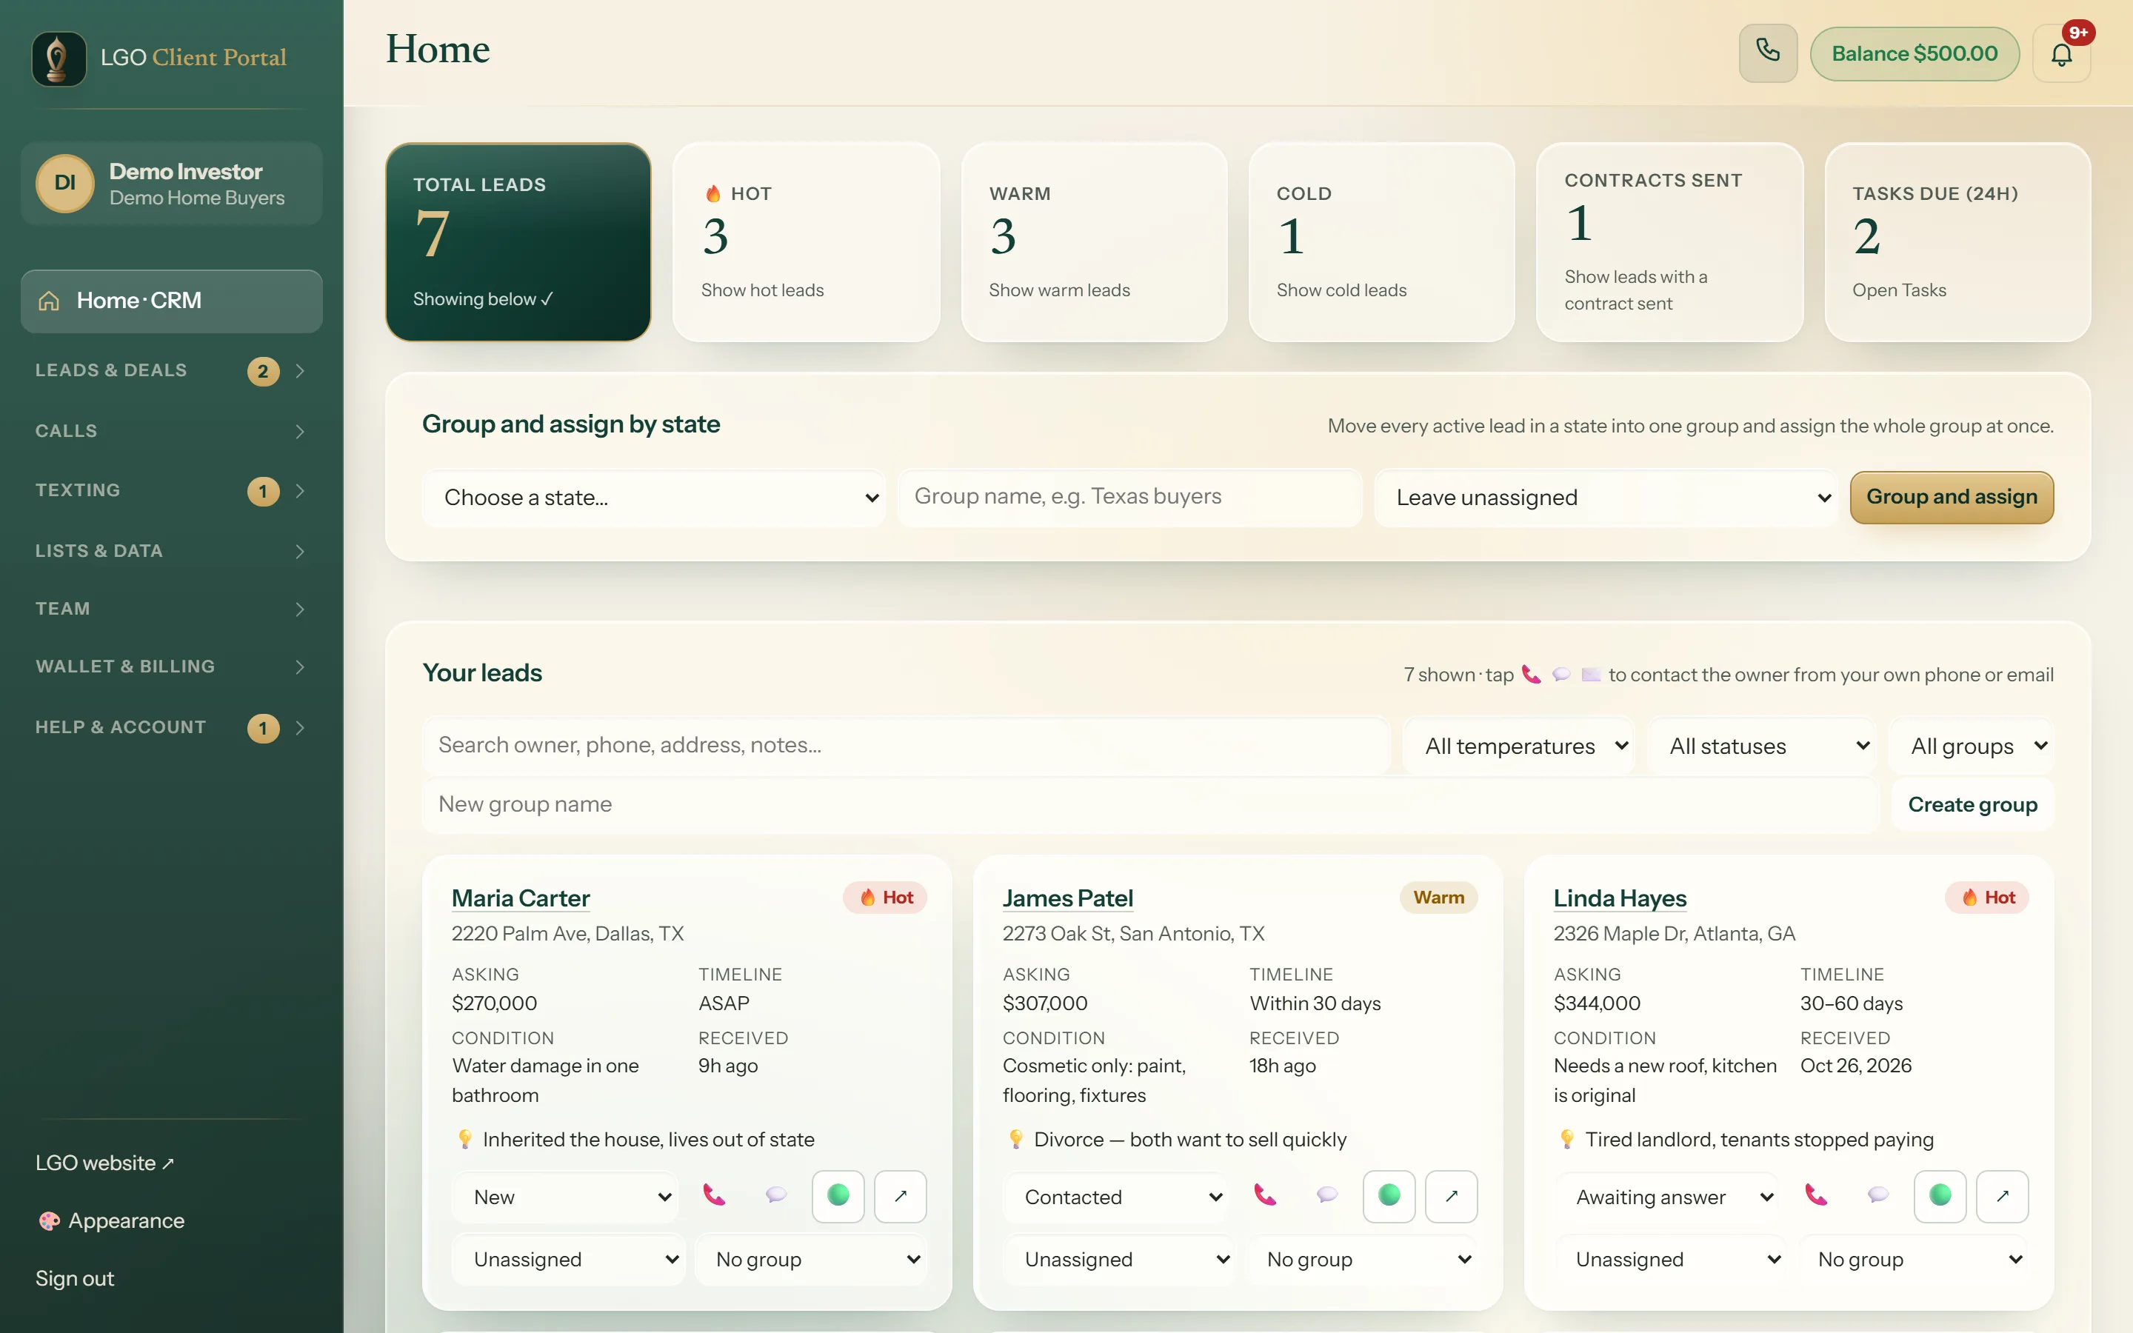Open Maria Carter lead with arrow icon
The width and height of the screenshot is (2133, 1333).
coord(900,1196)
